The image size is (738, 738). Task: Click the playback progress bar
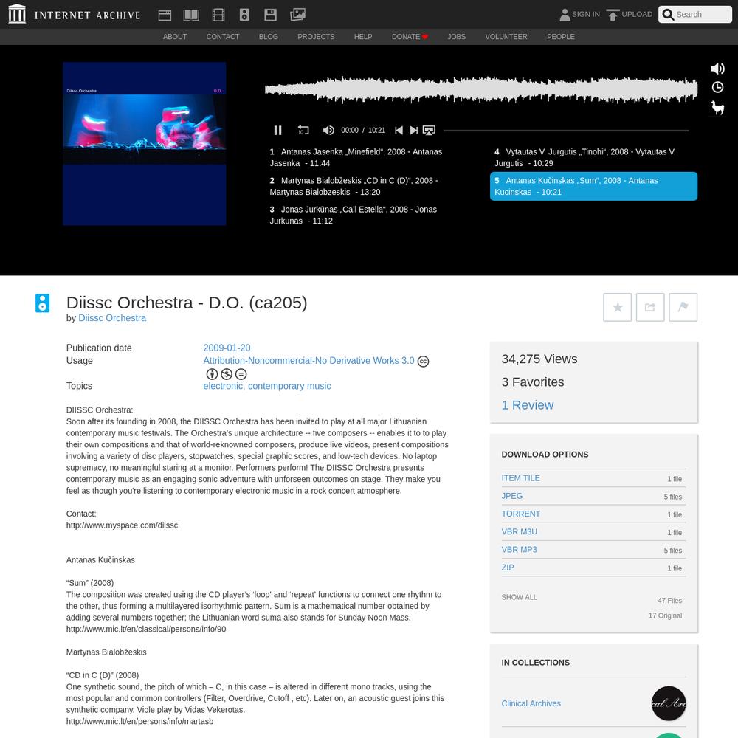(x=566, y=131)
